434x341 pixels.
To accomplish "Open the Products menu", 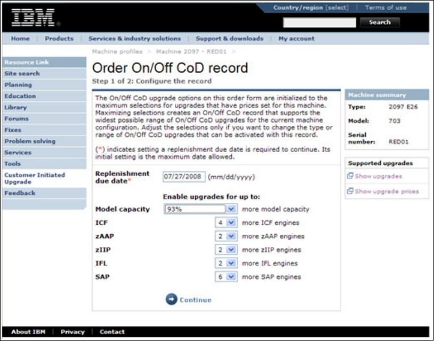I will click(59, 38).
